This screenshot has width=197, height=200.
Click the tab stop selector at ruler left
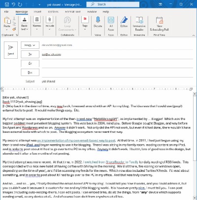click(x=2, y=89)
